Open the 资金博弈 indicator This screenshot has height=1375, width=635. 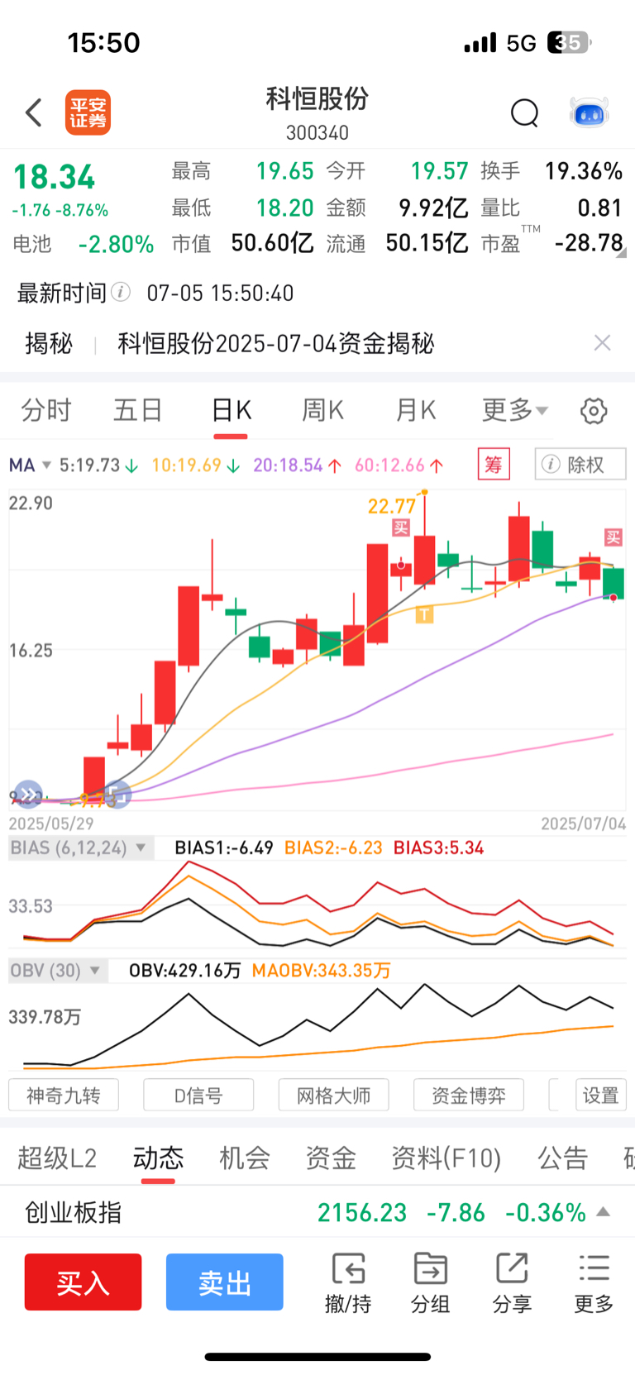click(x=469, y=1096)
